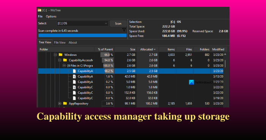Sort by the Items column header

pyautogui.click(x=168, y=50)
